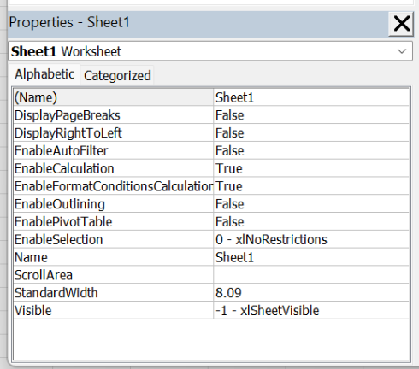Screen dimensions: 419x369
Task: Click the (Name) value Sheet1 field
Action: click(x=311, y=97)
